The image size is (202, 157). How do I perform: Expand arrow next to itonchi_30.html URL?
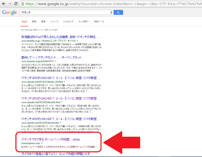[x=64, y=82]
